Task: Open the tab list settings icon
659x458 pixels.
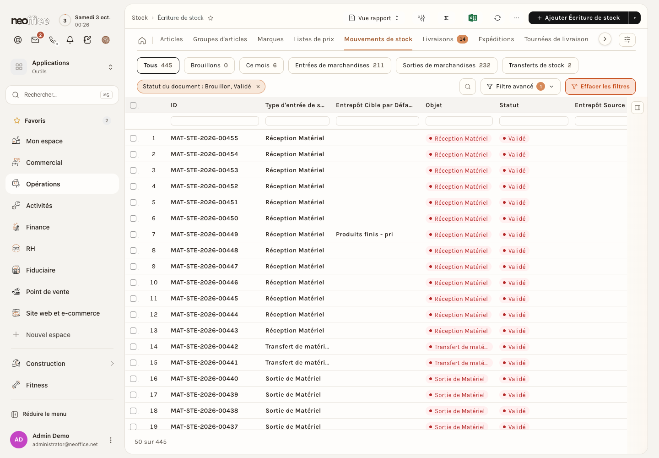Action: point(627,40)
